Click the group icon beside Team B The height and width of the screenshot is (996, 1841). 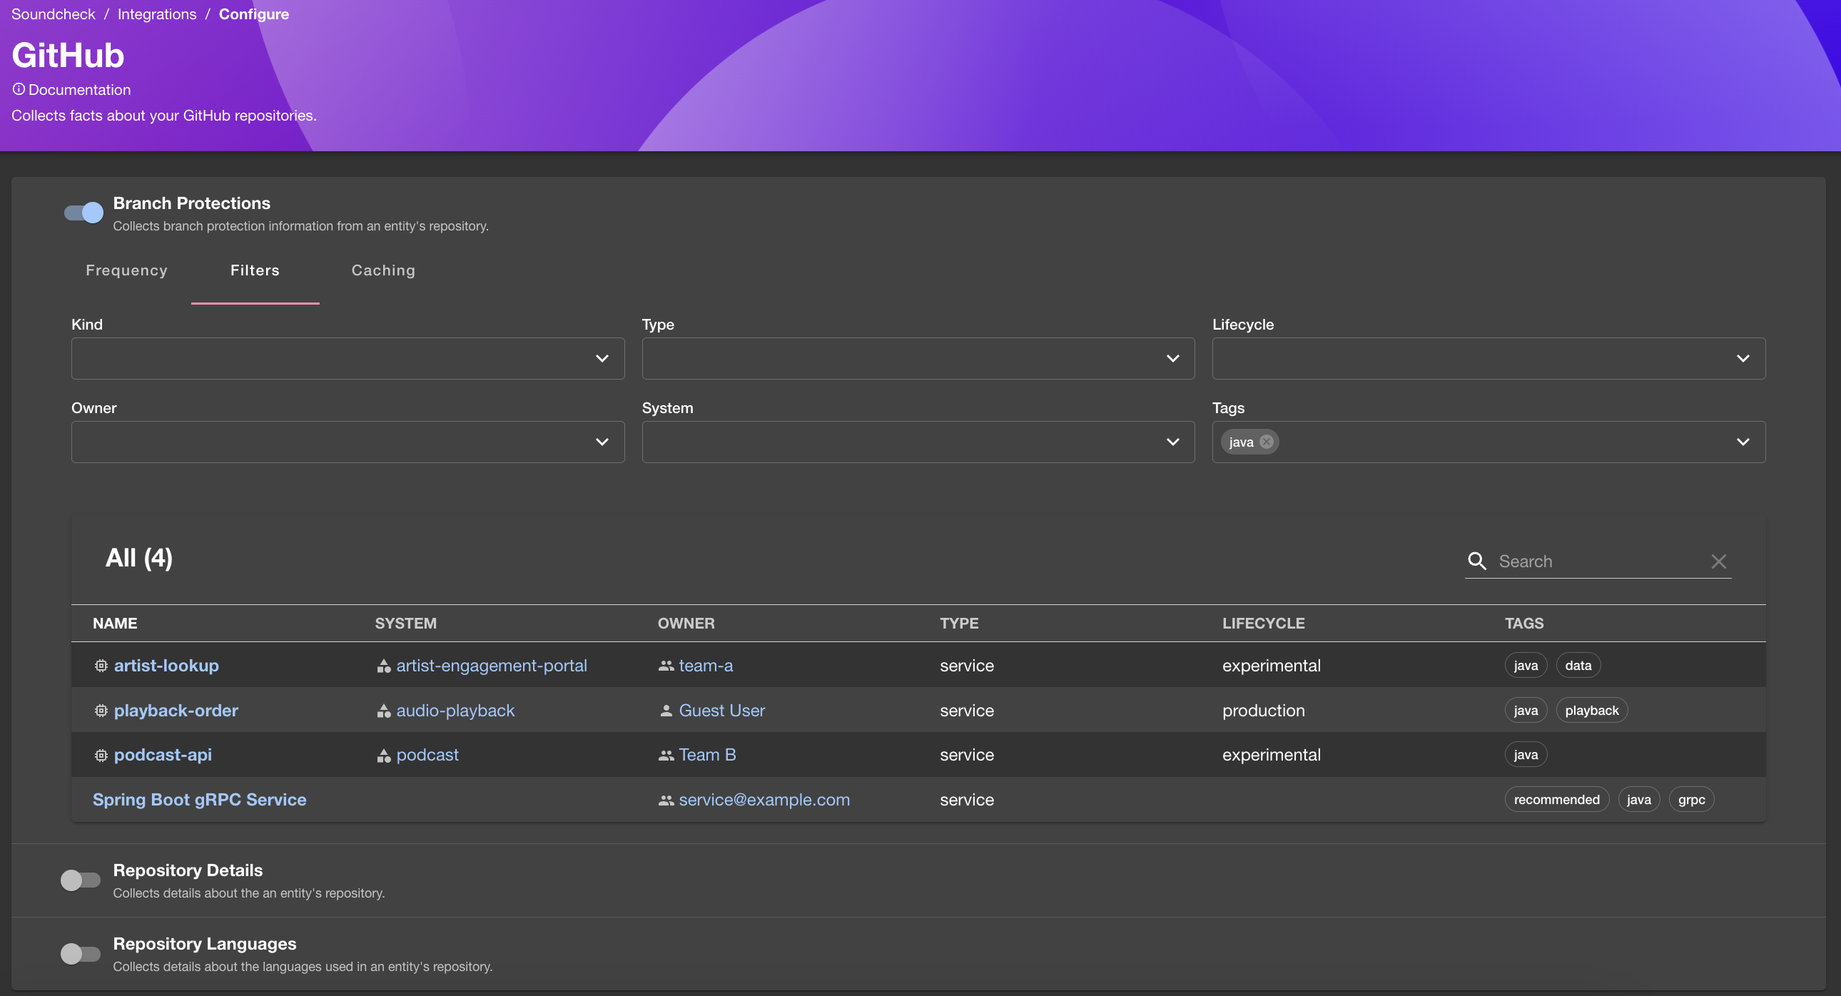coord(666,756)
